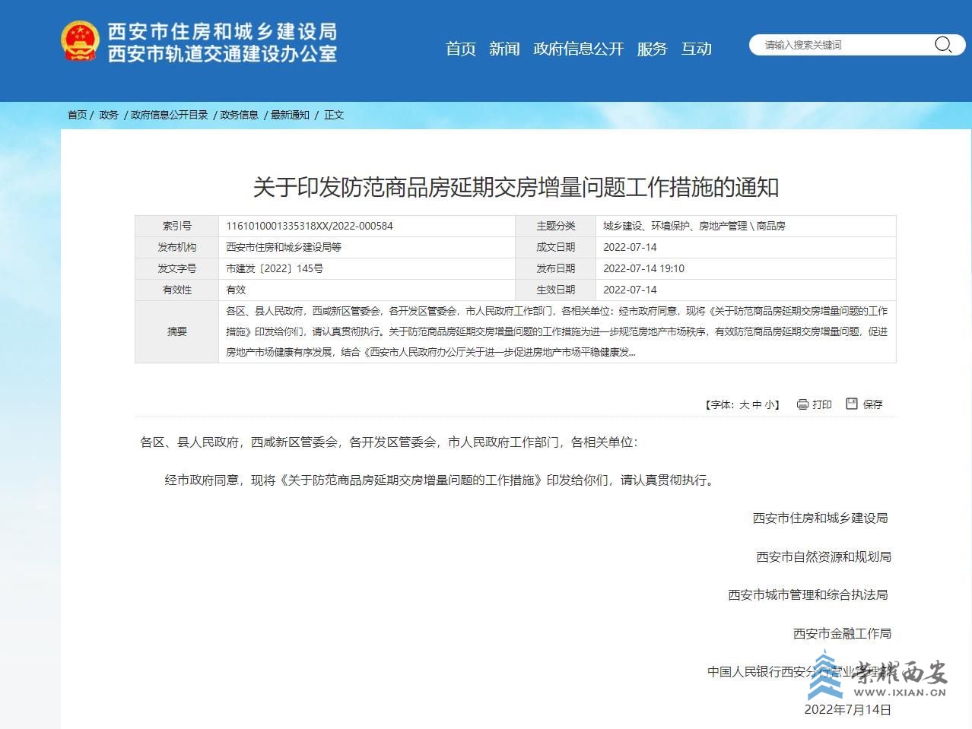This screenshot has width=972, height=729.
Task: Open 政府信息公开目录 breadcrumb link
Action: [170, 115]
